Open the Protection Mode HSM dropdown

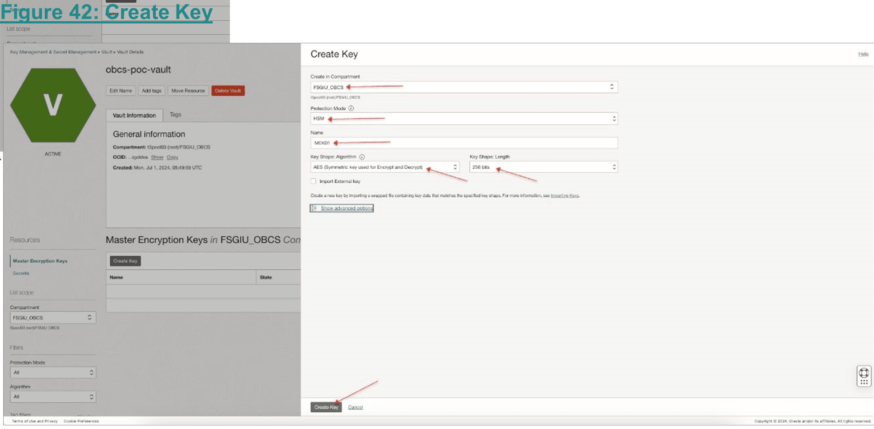[x=464, y=119]
